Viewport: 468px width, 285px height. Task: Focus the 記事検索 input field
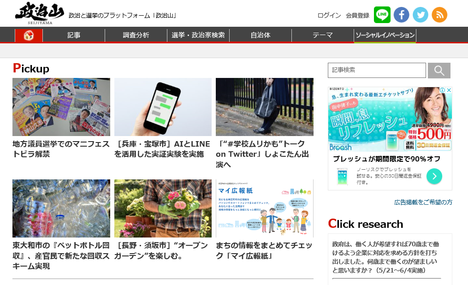377,70
